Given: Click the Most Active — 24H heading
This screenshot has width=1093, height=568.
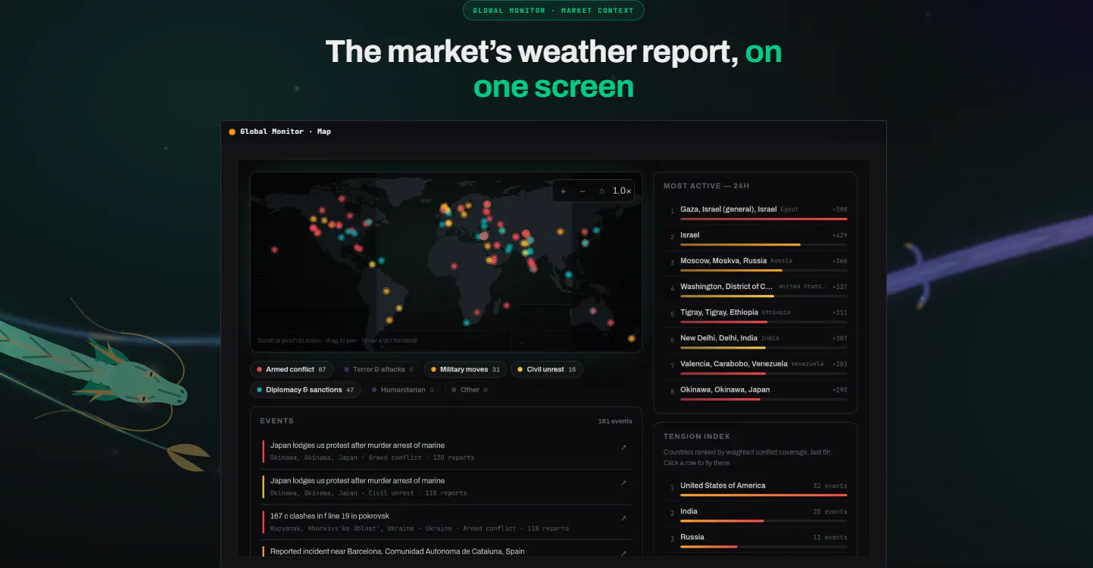Looking at the screenshot, I should (x=706, y=186).
